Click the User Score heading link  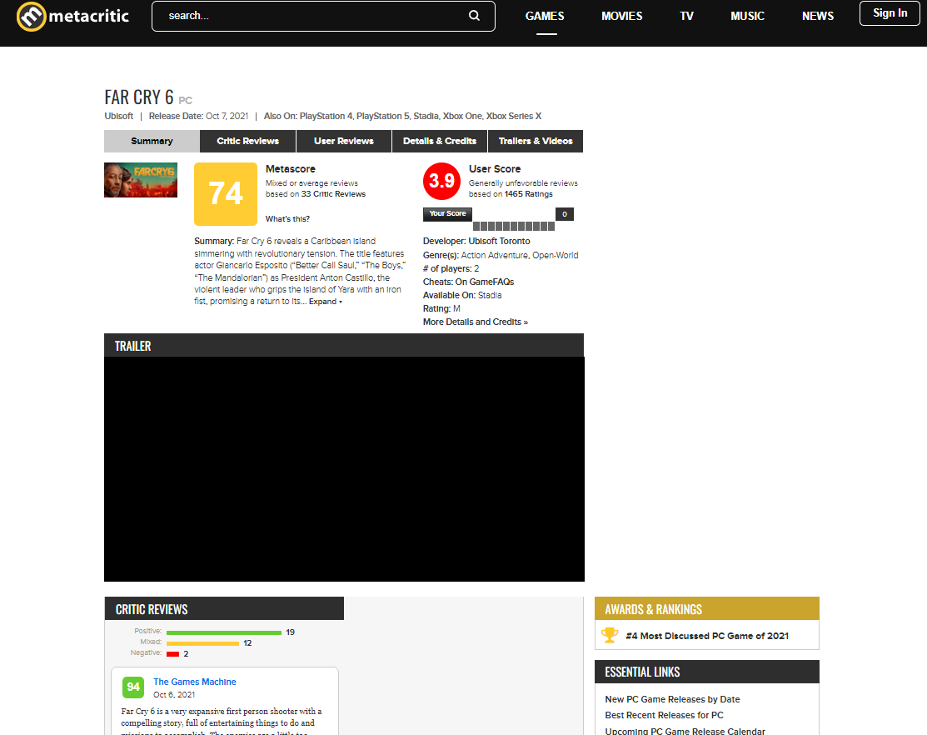[x=495, y=169]
